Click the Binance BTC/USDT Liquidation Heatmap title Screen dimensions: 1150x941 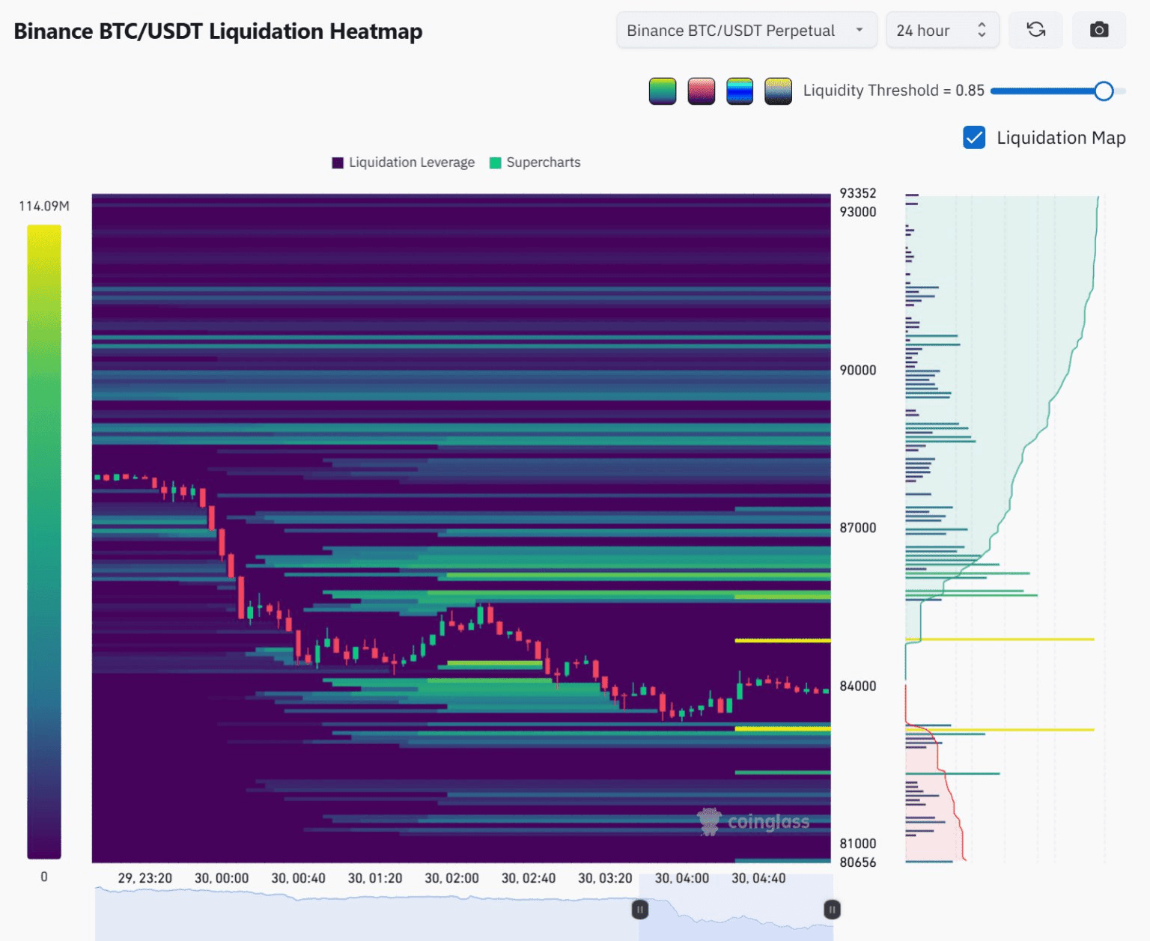(218, 31)
